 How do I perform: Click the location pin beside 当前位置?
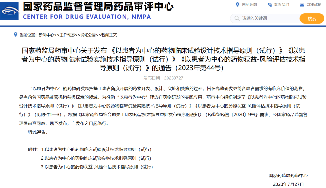[15, 34]
